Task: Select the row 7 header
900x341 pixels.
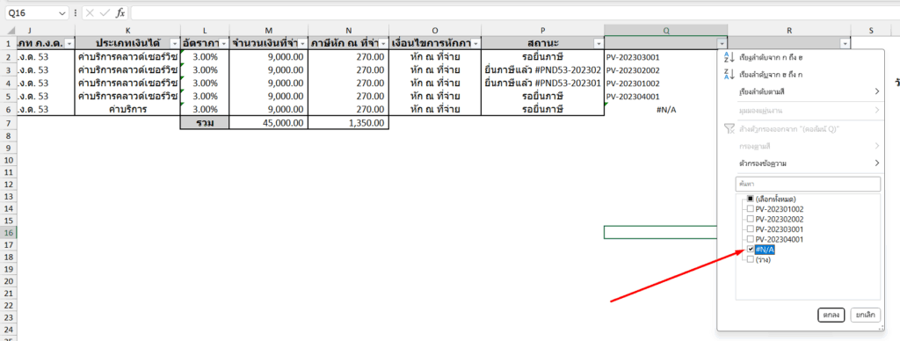Action: tap(9, 123)
